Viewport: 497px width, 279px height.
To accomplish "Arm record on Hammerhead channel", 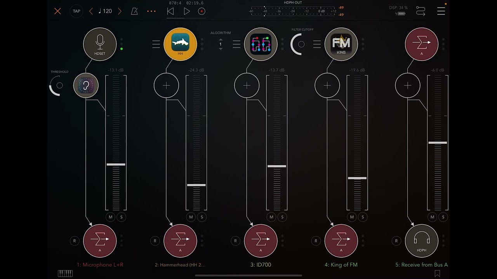I will coord(155,241).
